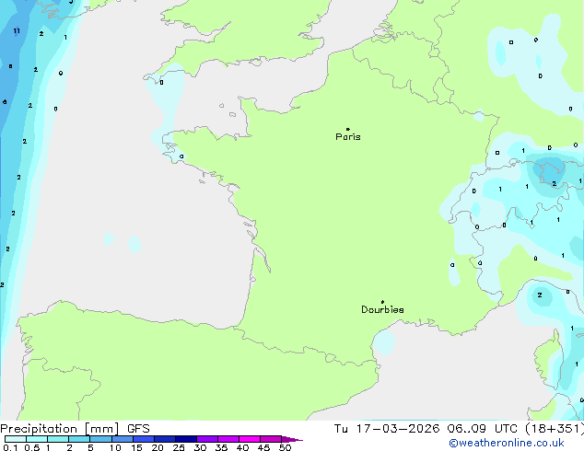584x451 pixels.
Task: Click the forecast date 'Tu 17-03-2026'
Action: click(x=387, y=429)
